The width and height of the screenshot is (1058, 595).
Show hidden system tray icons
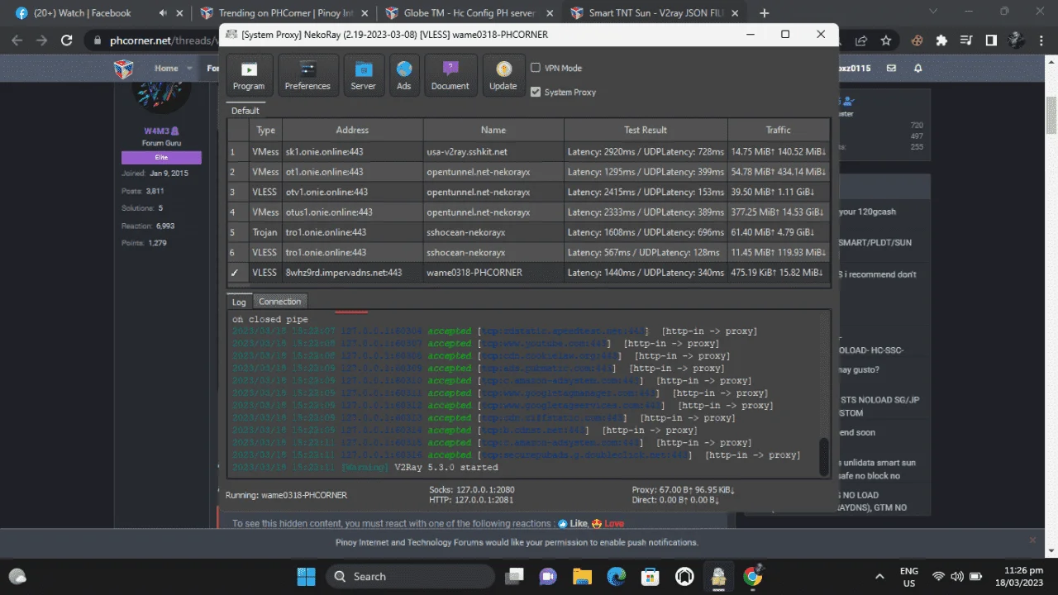click(879, 576)
